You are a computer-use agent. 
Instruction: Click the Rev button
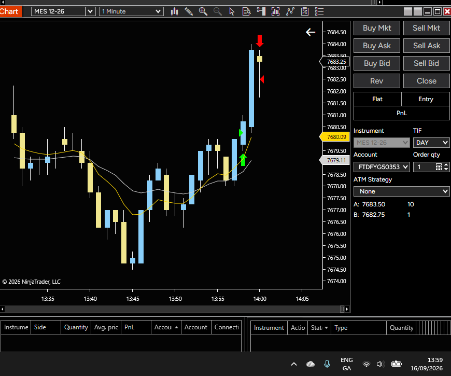(x=377, y=81)
